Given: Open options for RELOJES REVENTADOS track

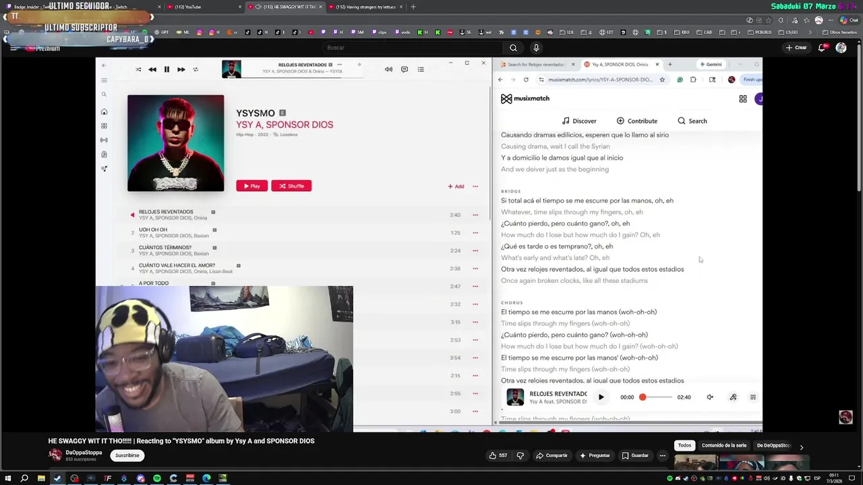Looking at the screenshot, I should tap(475, 215).
